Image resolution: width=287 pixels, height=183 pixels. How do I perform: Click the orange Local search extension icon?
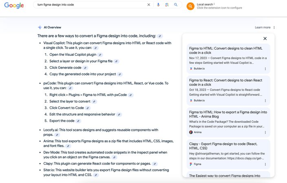[x=190, y=6]
